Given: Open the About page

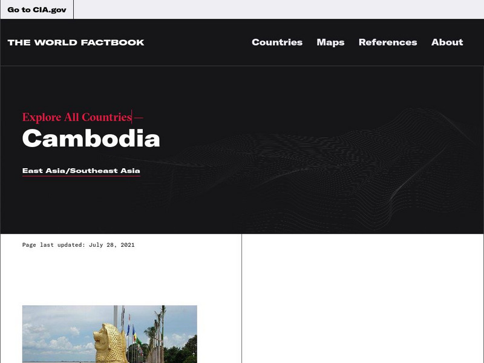Looking at the screenshot, I should click(447, 42).
